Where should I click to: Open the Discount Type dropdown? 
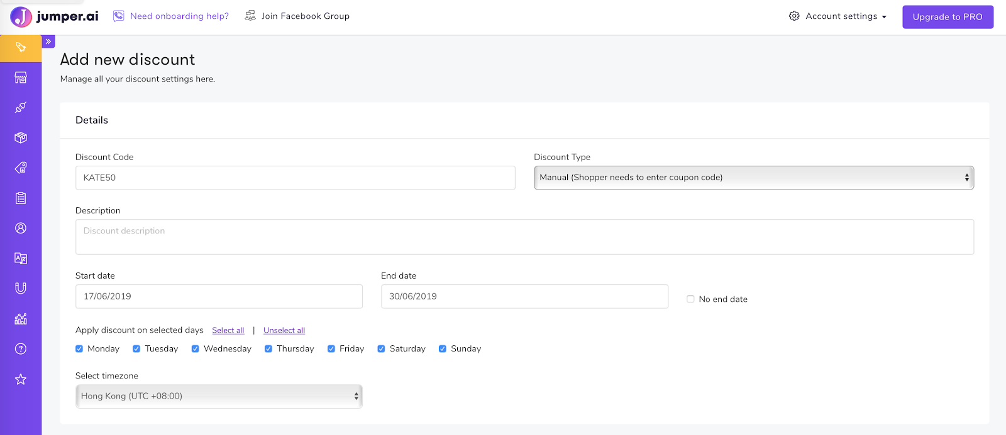tap(753, 178)
